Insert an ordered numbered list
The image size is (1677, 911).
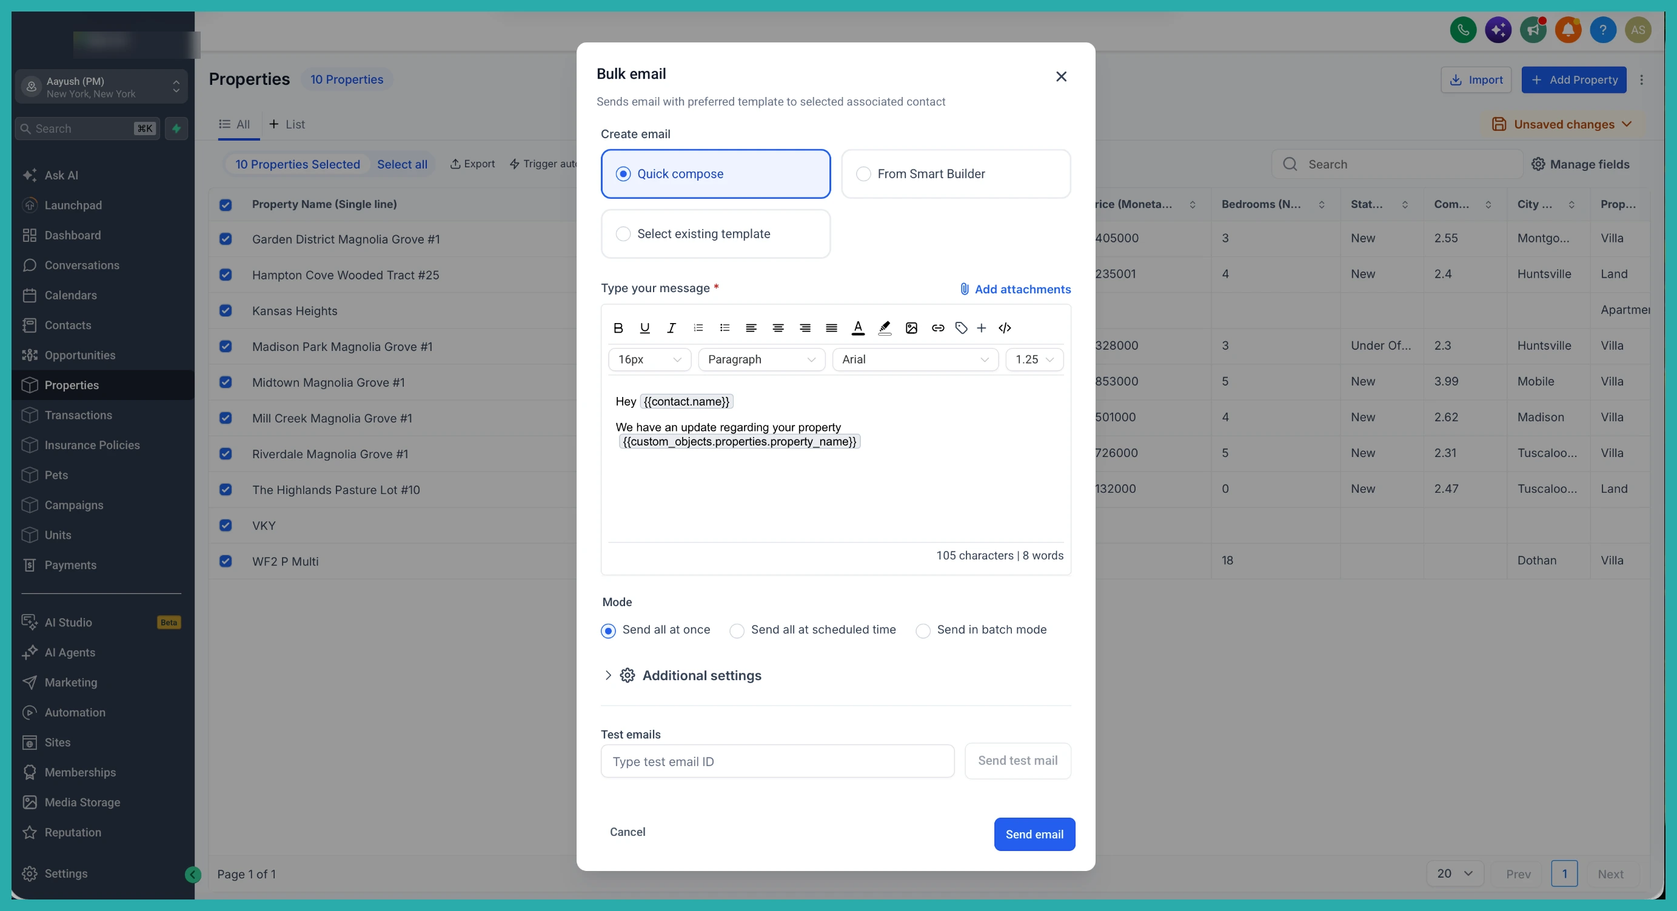coord(698,328)
